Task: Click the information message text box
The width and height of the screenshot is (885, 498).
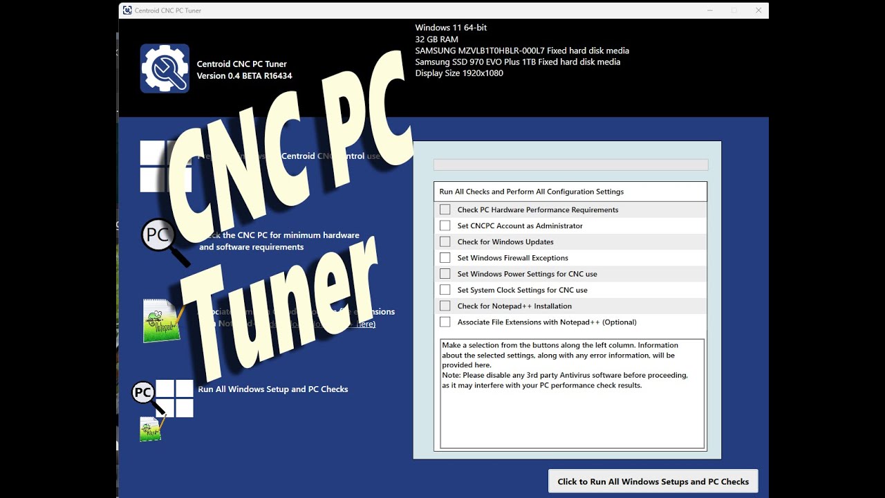Action: pyautogui.click(x=572, y=394)
